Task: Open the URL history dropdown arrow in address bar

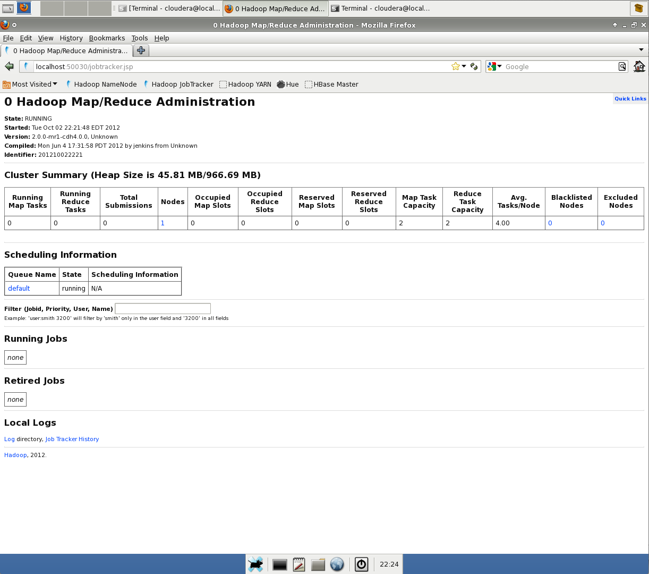Action: point(464,66)
